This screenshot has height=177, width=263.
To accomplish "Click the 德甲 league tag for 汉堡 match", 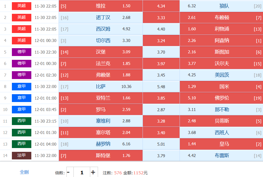I will tap(22, 52).
